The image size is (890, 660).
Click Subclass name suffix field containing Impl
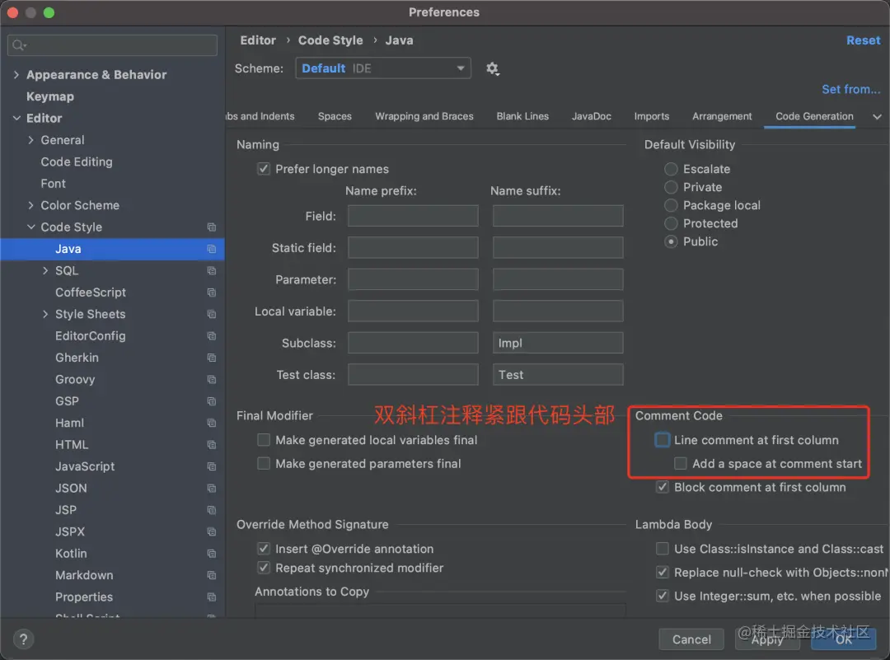tap(558, 344)
